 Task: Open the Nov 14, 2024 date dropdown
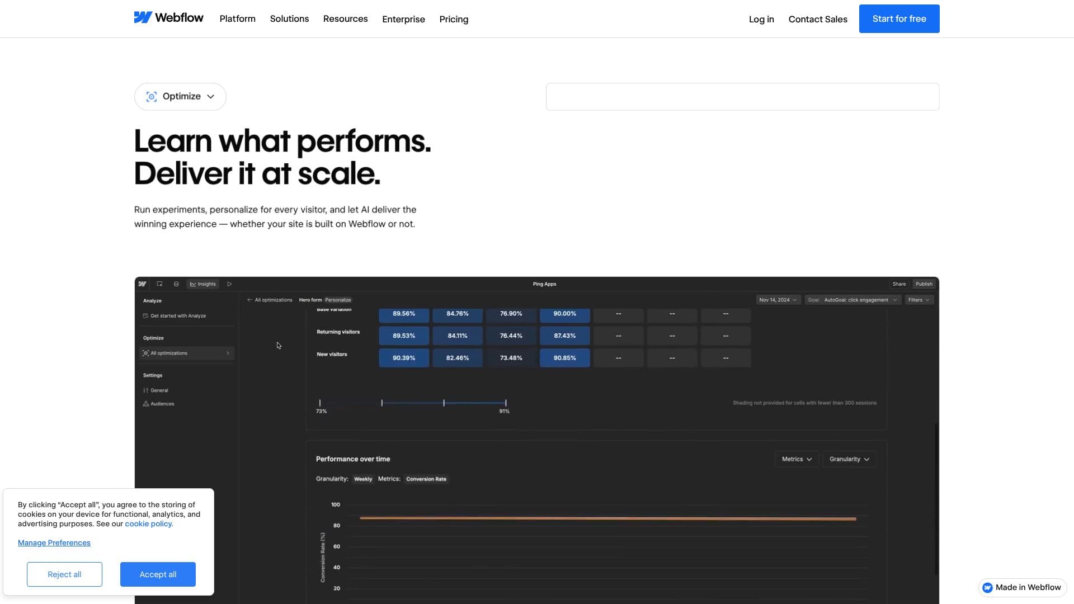coord(778,300)
